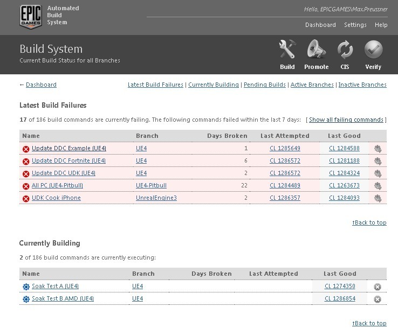Open UE4-Pitbull branch link

coord(152,185)
